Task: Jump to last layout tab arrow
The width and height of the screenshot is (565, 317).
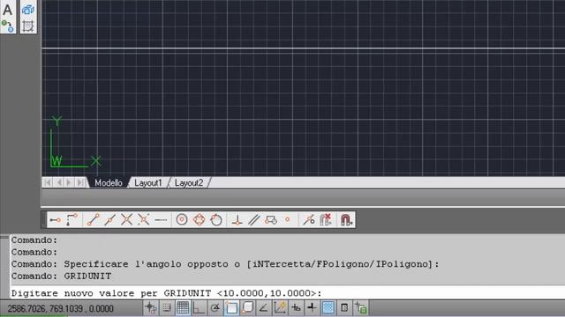Action: point(81,182)
